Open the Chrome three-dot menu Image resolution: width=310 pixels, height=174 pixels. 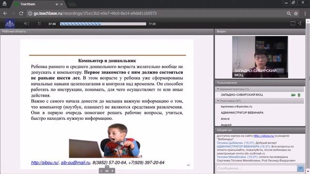pyautogui.click(x=305, y=14)
